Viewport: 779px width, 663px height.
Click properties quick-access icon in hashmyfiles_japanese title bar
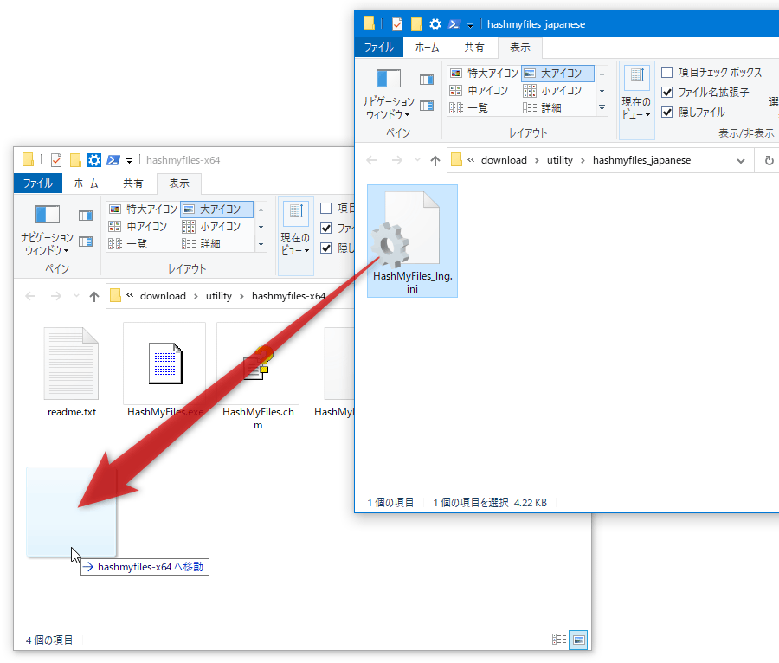[397, 24]
